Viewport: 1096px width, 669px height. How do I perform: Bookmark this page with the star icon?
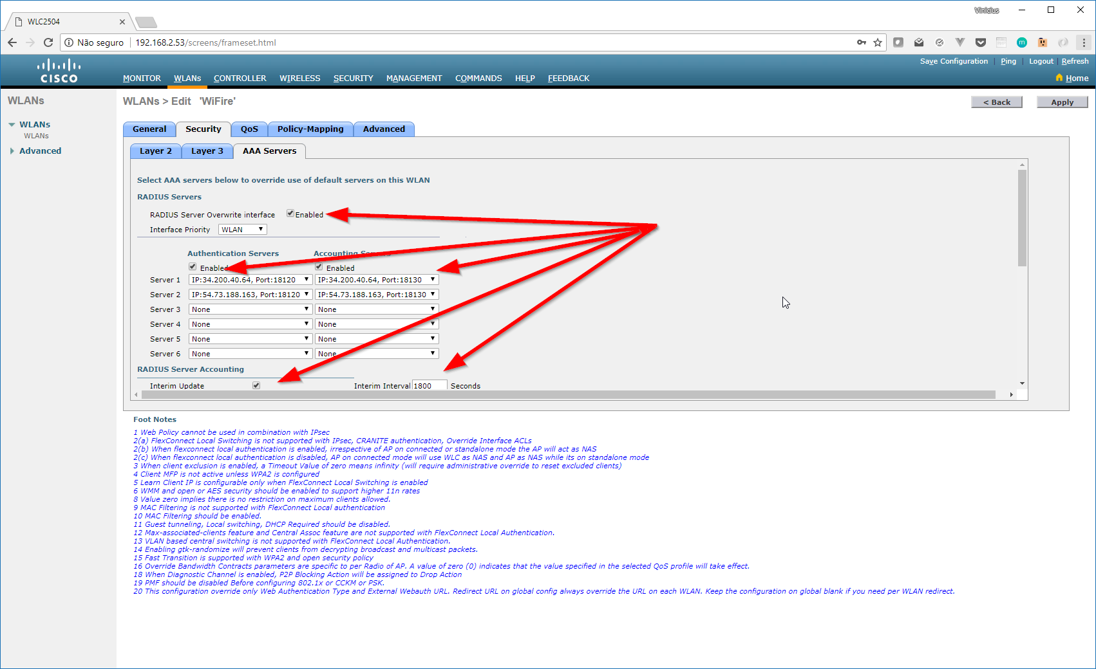(x=878, y=42)
